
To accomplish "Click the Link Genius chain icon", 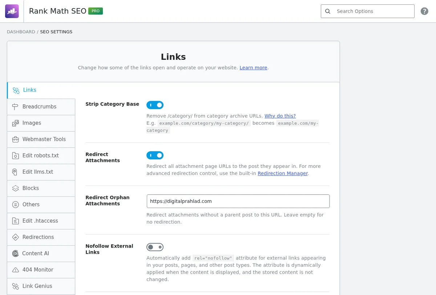I will pos(15,286).
